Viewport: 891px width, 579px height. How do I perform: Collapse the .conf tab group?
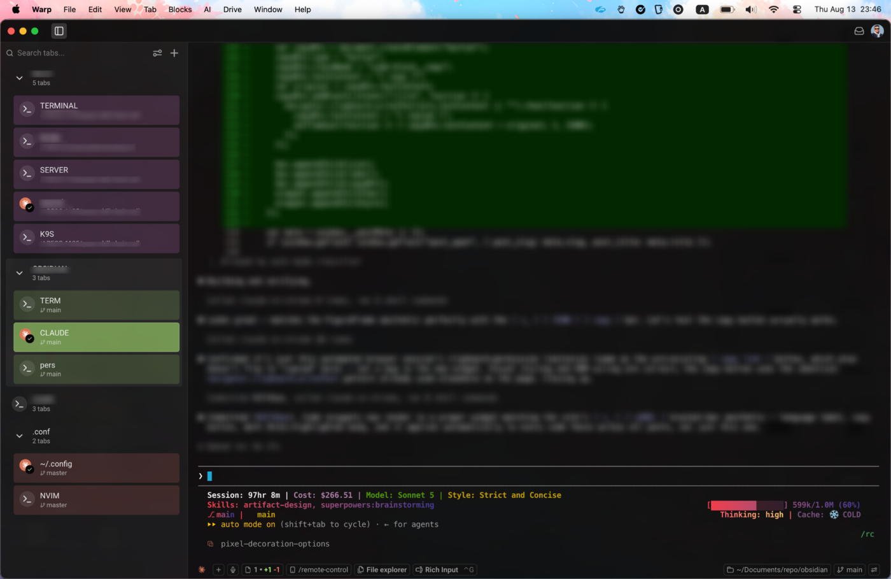coord(19,436)
